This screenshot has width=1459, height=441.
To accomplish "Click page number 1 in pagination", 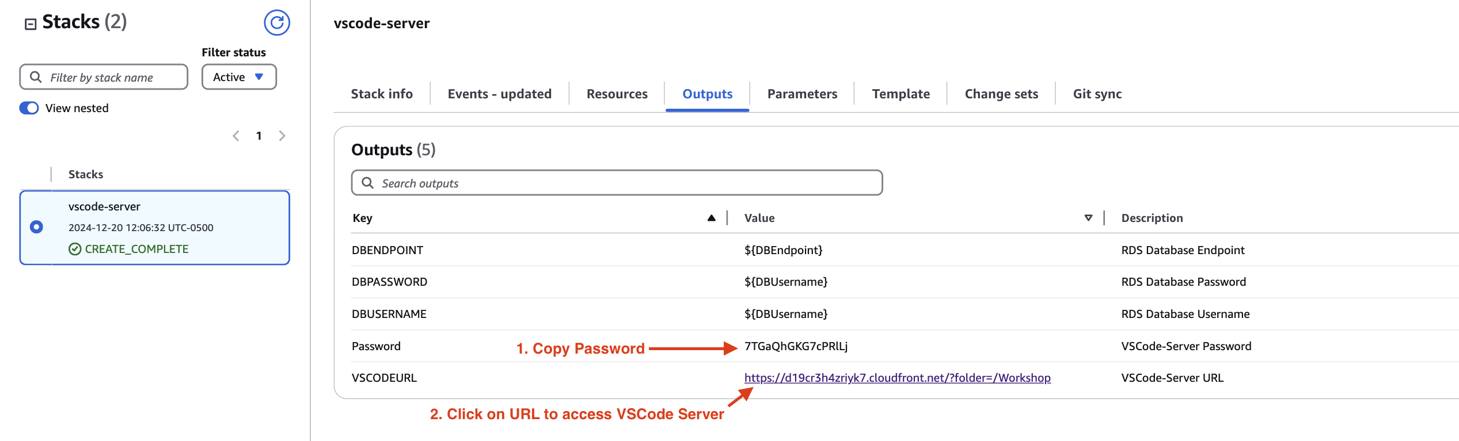I will pyautogui.click(x=259, y=136).
